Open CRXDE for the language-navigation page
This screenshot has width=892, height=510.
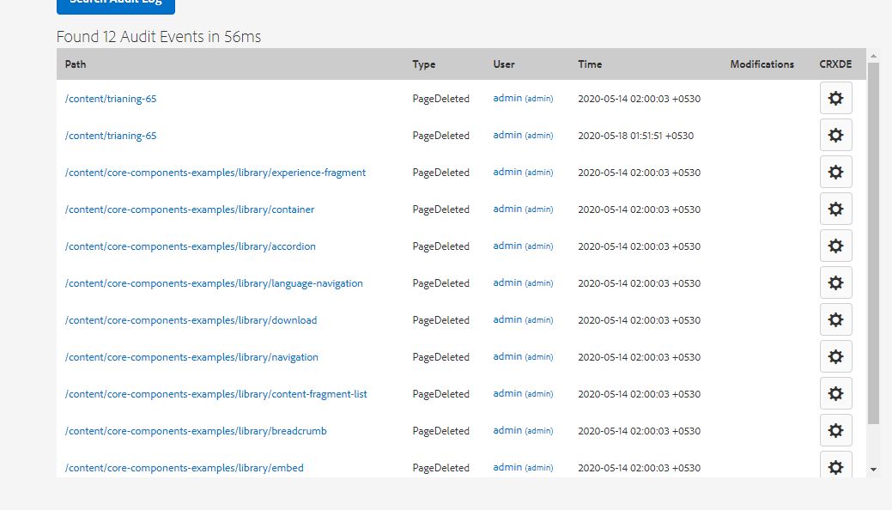[835, 282]
